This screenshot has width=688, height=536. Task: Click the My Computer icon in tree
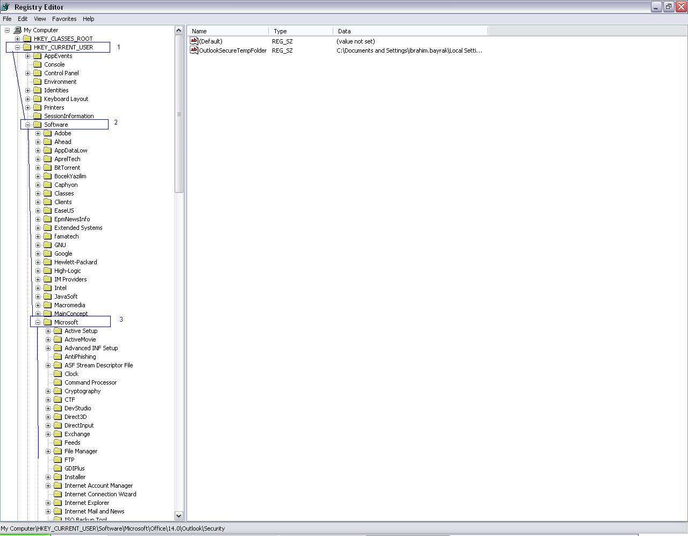coord(18,30)
